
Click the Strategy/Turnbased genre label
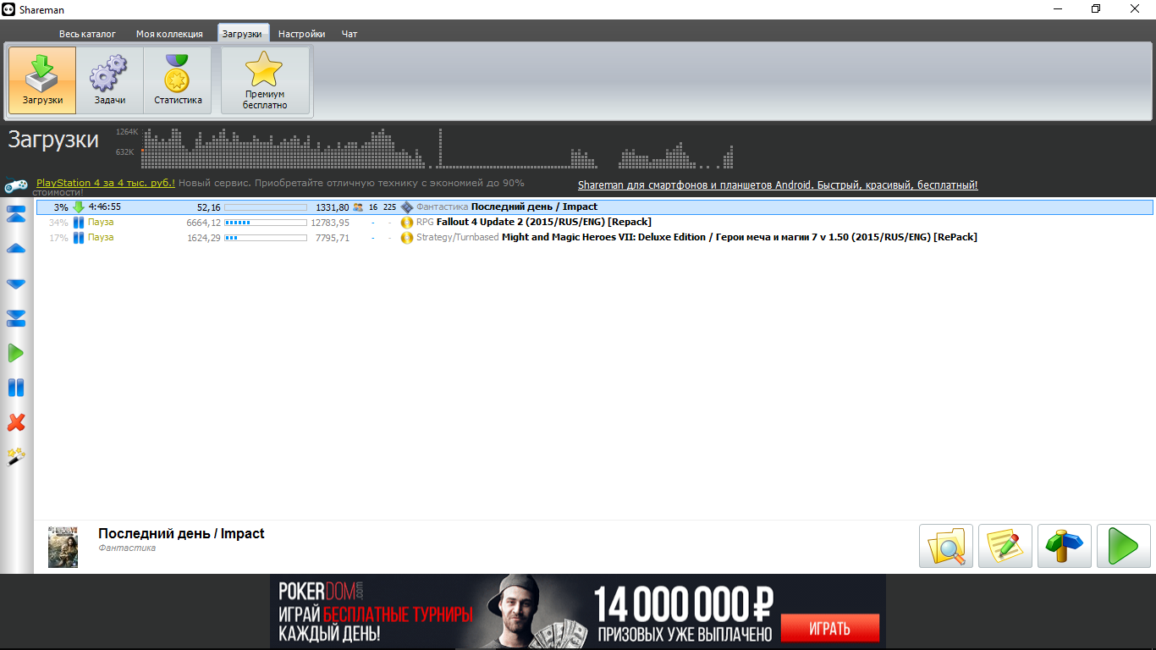click(457, 238)
